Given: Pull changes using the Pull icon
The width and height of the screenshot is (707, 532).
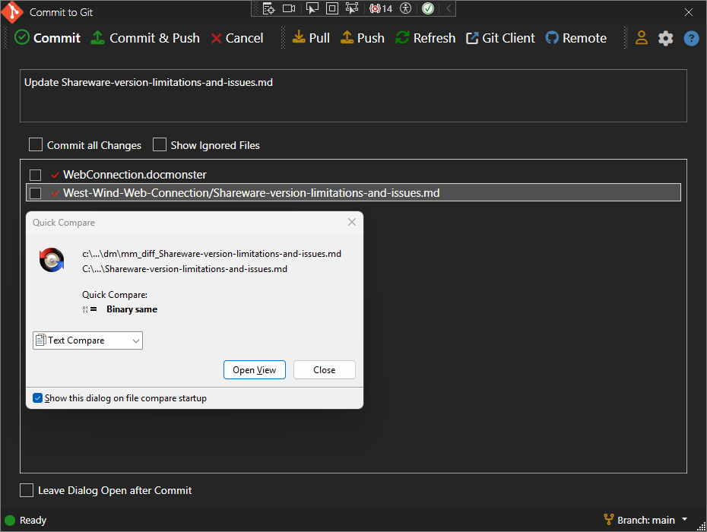Looking at the screenshot, I should tap(299, 38).
